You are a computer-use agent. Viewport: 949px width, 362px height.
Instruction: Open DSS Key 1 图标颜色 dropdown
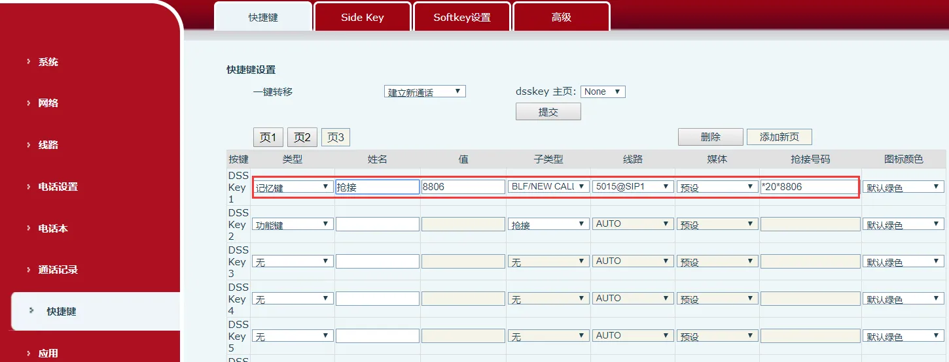[903, 188]
